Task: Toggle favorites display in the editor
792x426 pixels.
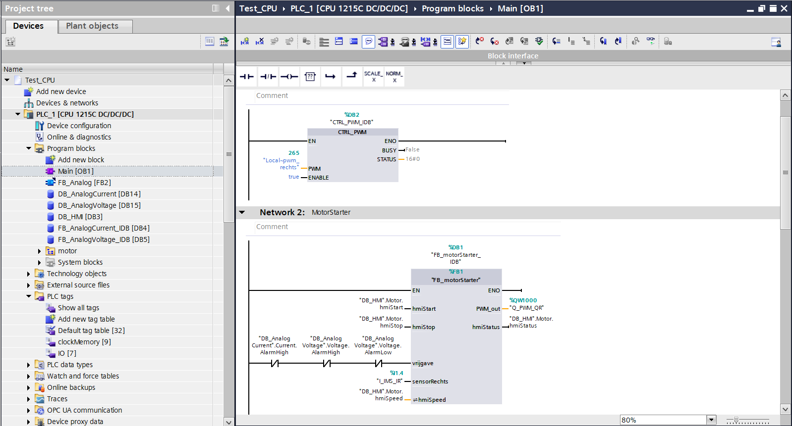Action: 462,42
